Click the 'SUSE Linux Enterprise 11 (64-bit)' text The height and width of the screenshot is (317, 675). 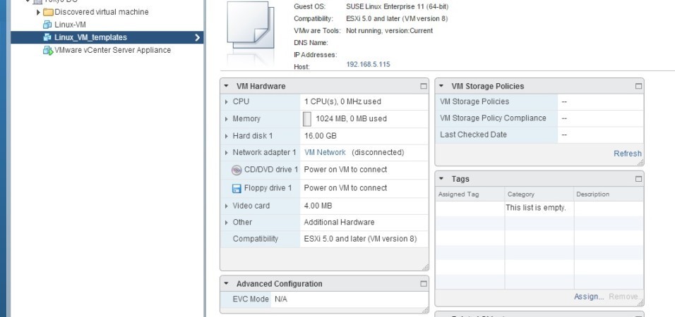click(x=397, y=6)
